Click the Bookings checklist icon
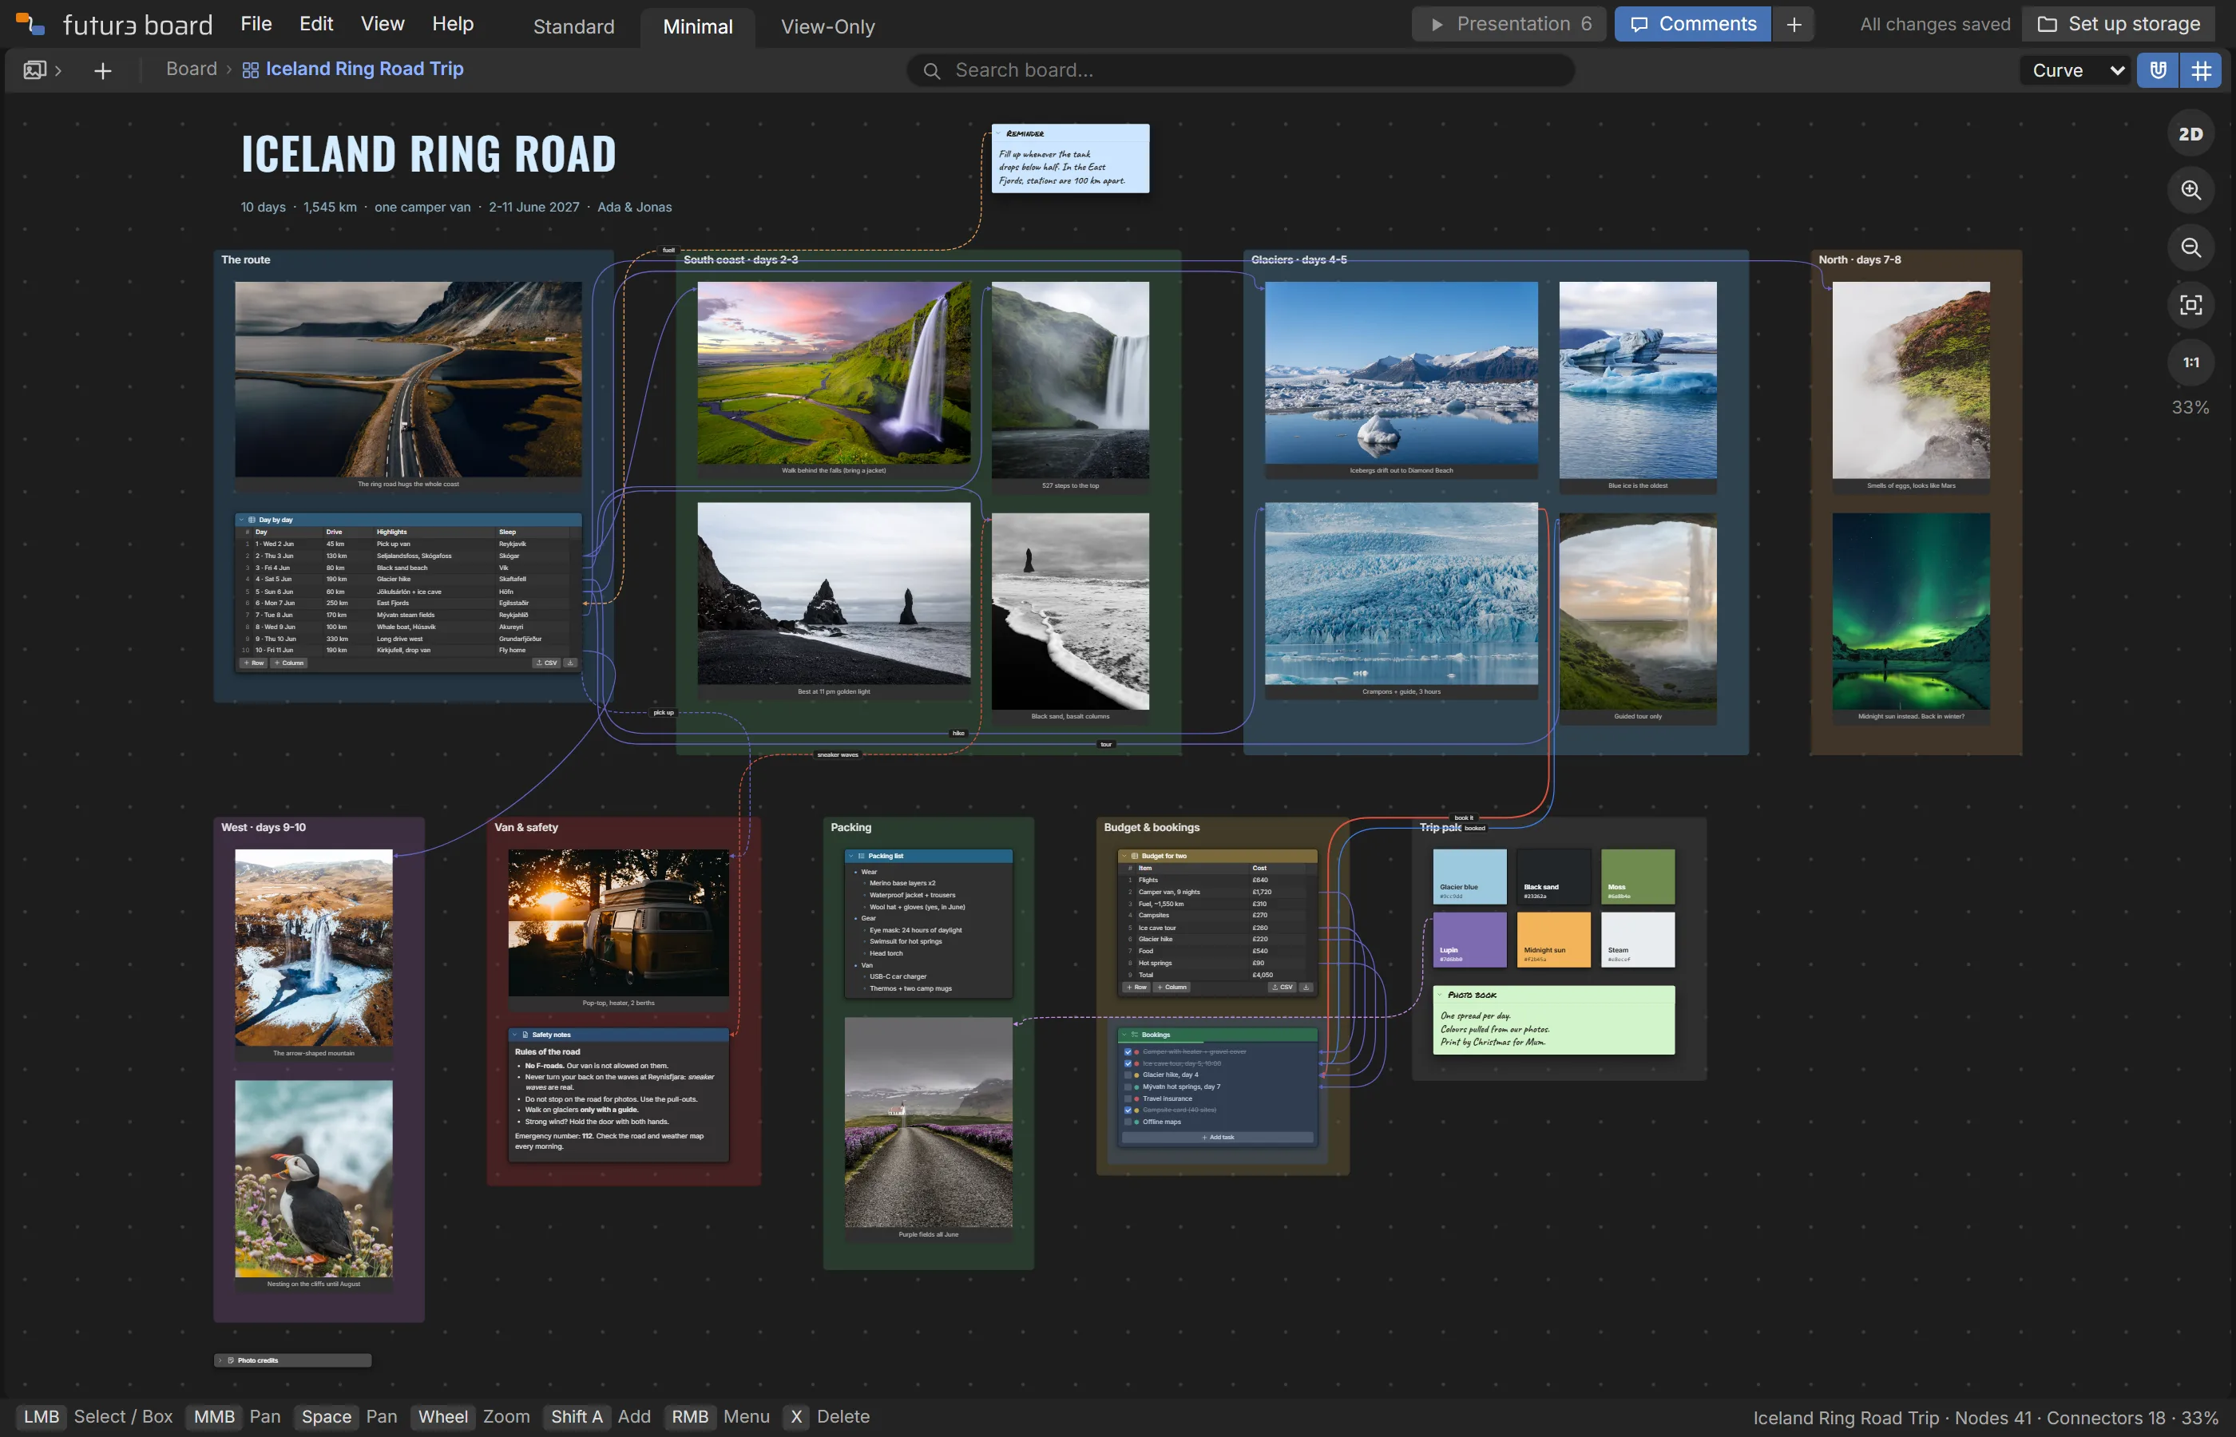Image resolution: width=2236 pixels, height=1437 pixels. 1135,1035
